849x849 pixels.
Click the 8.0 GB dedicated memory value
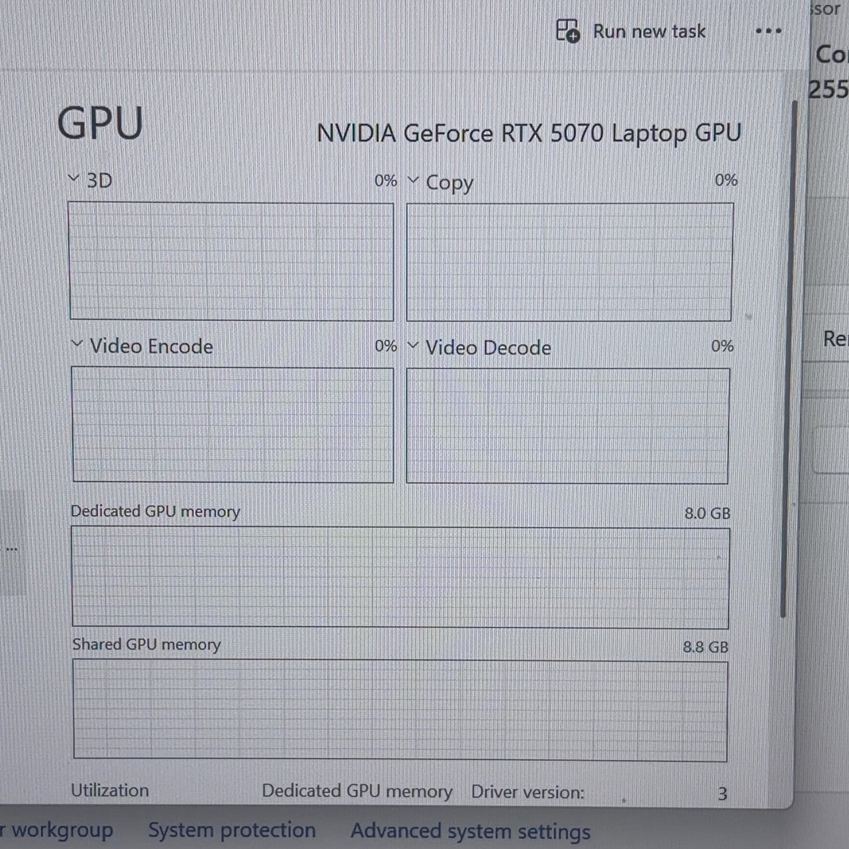707,513
